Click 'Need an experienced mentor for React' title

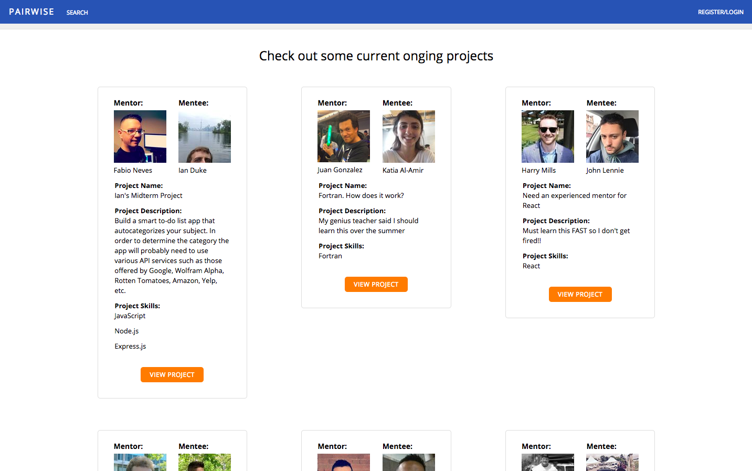click(575, 201)
